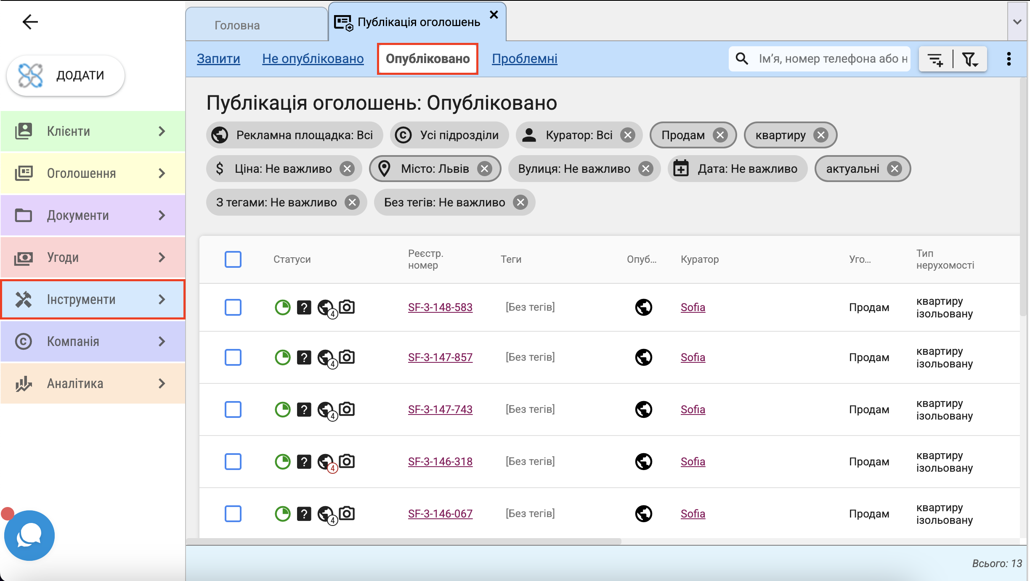Open the tabs list dropdown chevron
This screenshot has height=581, width=1030.
(1017, 22)
